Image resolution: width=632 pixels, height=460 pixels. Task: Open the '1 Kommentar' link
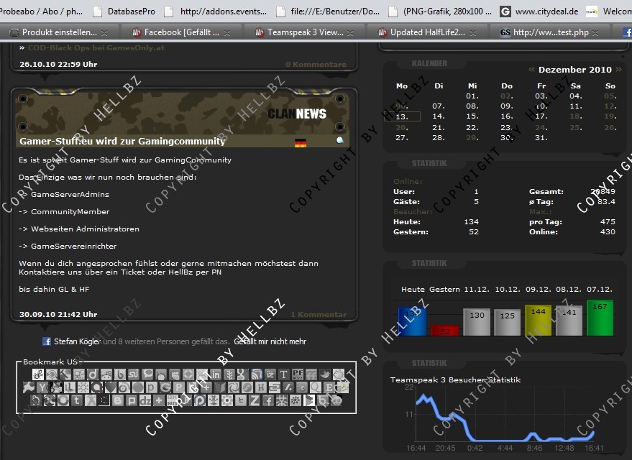(319, 314)
